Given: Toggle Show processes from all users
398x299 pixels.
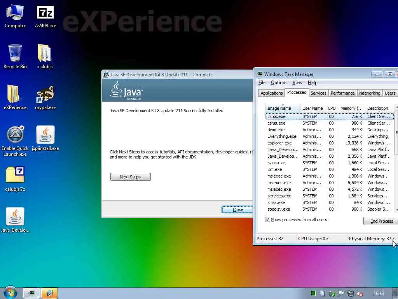Looking at the screenshot, I should point(267,219).
